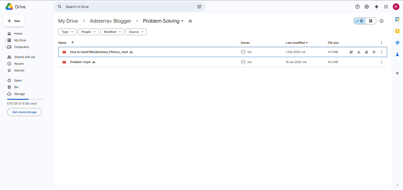Open the Modified filter dropdown
Viewport: 403px width, 190px height.
(x=112, y=32)
